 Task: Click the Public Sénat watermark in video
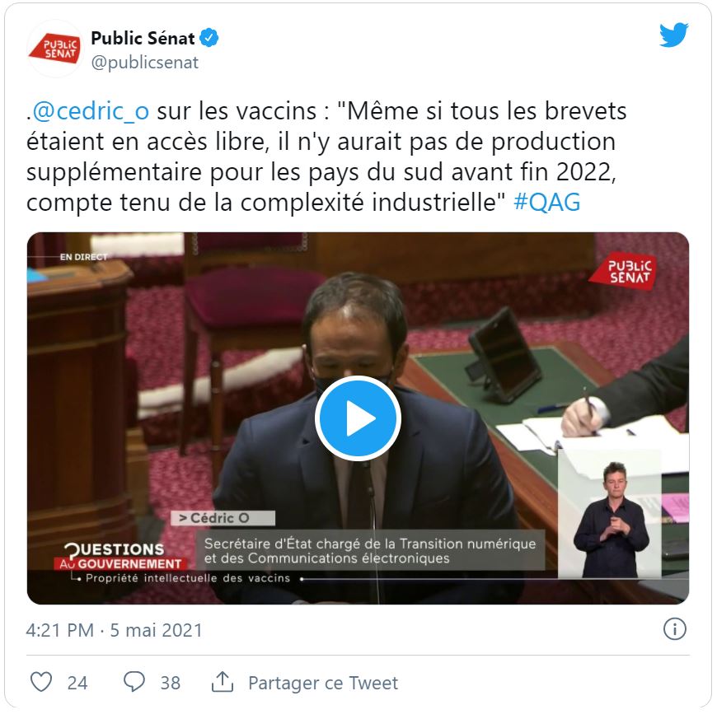coord(623,271)
